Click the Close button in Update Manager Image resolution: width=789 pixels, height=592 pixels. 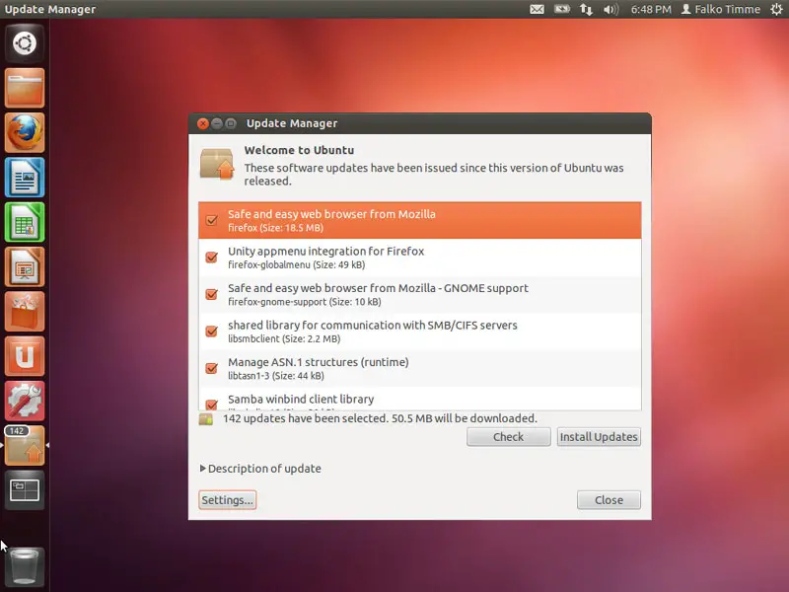609,500
